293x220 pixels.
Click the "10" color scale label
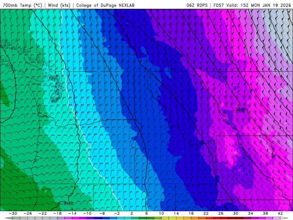click(162, 213)
